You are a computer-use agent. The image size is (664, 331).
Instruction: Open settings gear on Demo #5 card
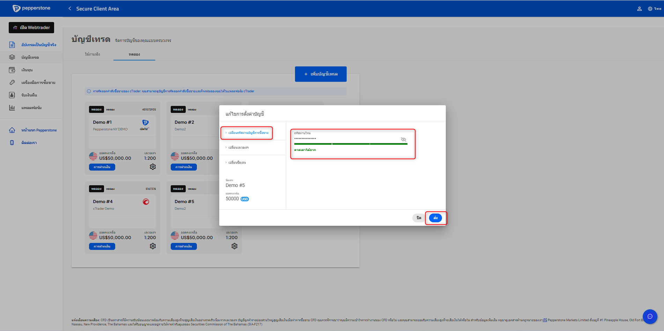coord(234,246)
